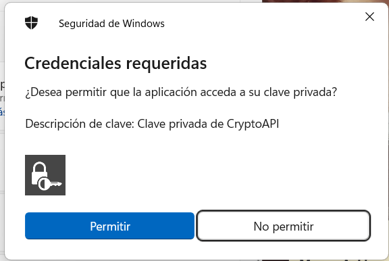Screen dimensions: 389x261
Task: Click the Descripción de clave line
Action: [152, 124]
